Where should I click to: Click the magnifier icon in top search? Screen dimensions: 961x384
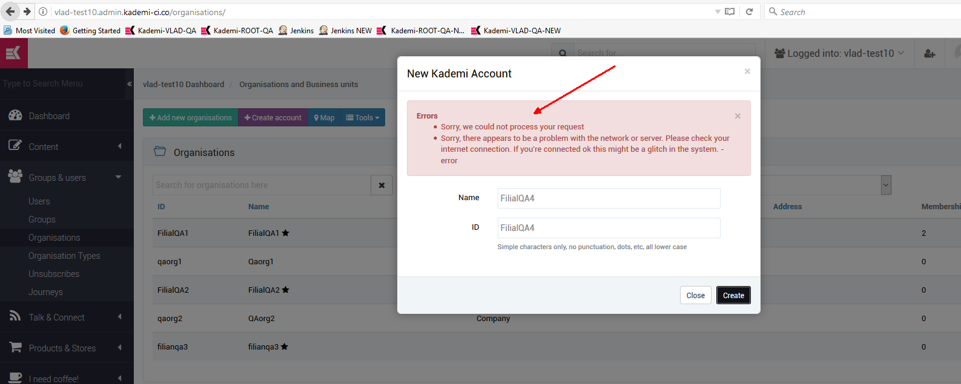(563, 53)
